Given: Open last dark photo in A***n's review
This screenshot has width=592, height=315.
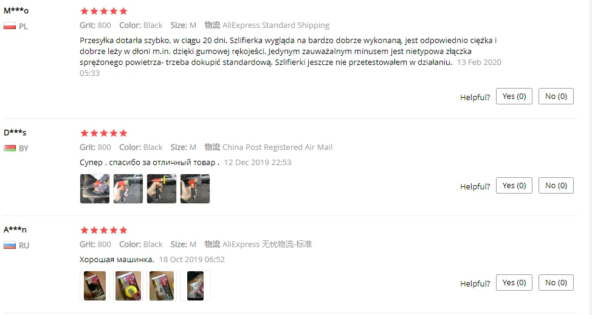Looking at the screenshot, I should click(x=195, y=286).
